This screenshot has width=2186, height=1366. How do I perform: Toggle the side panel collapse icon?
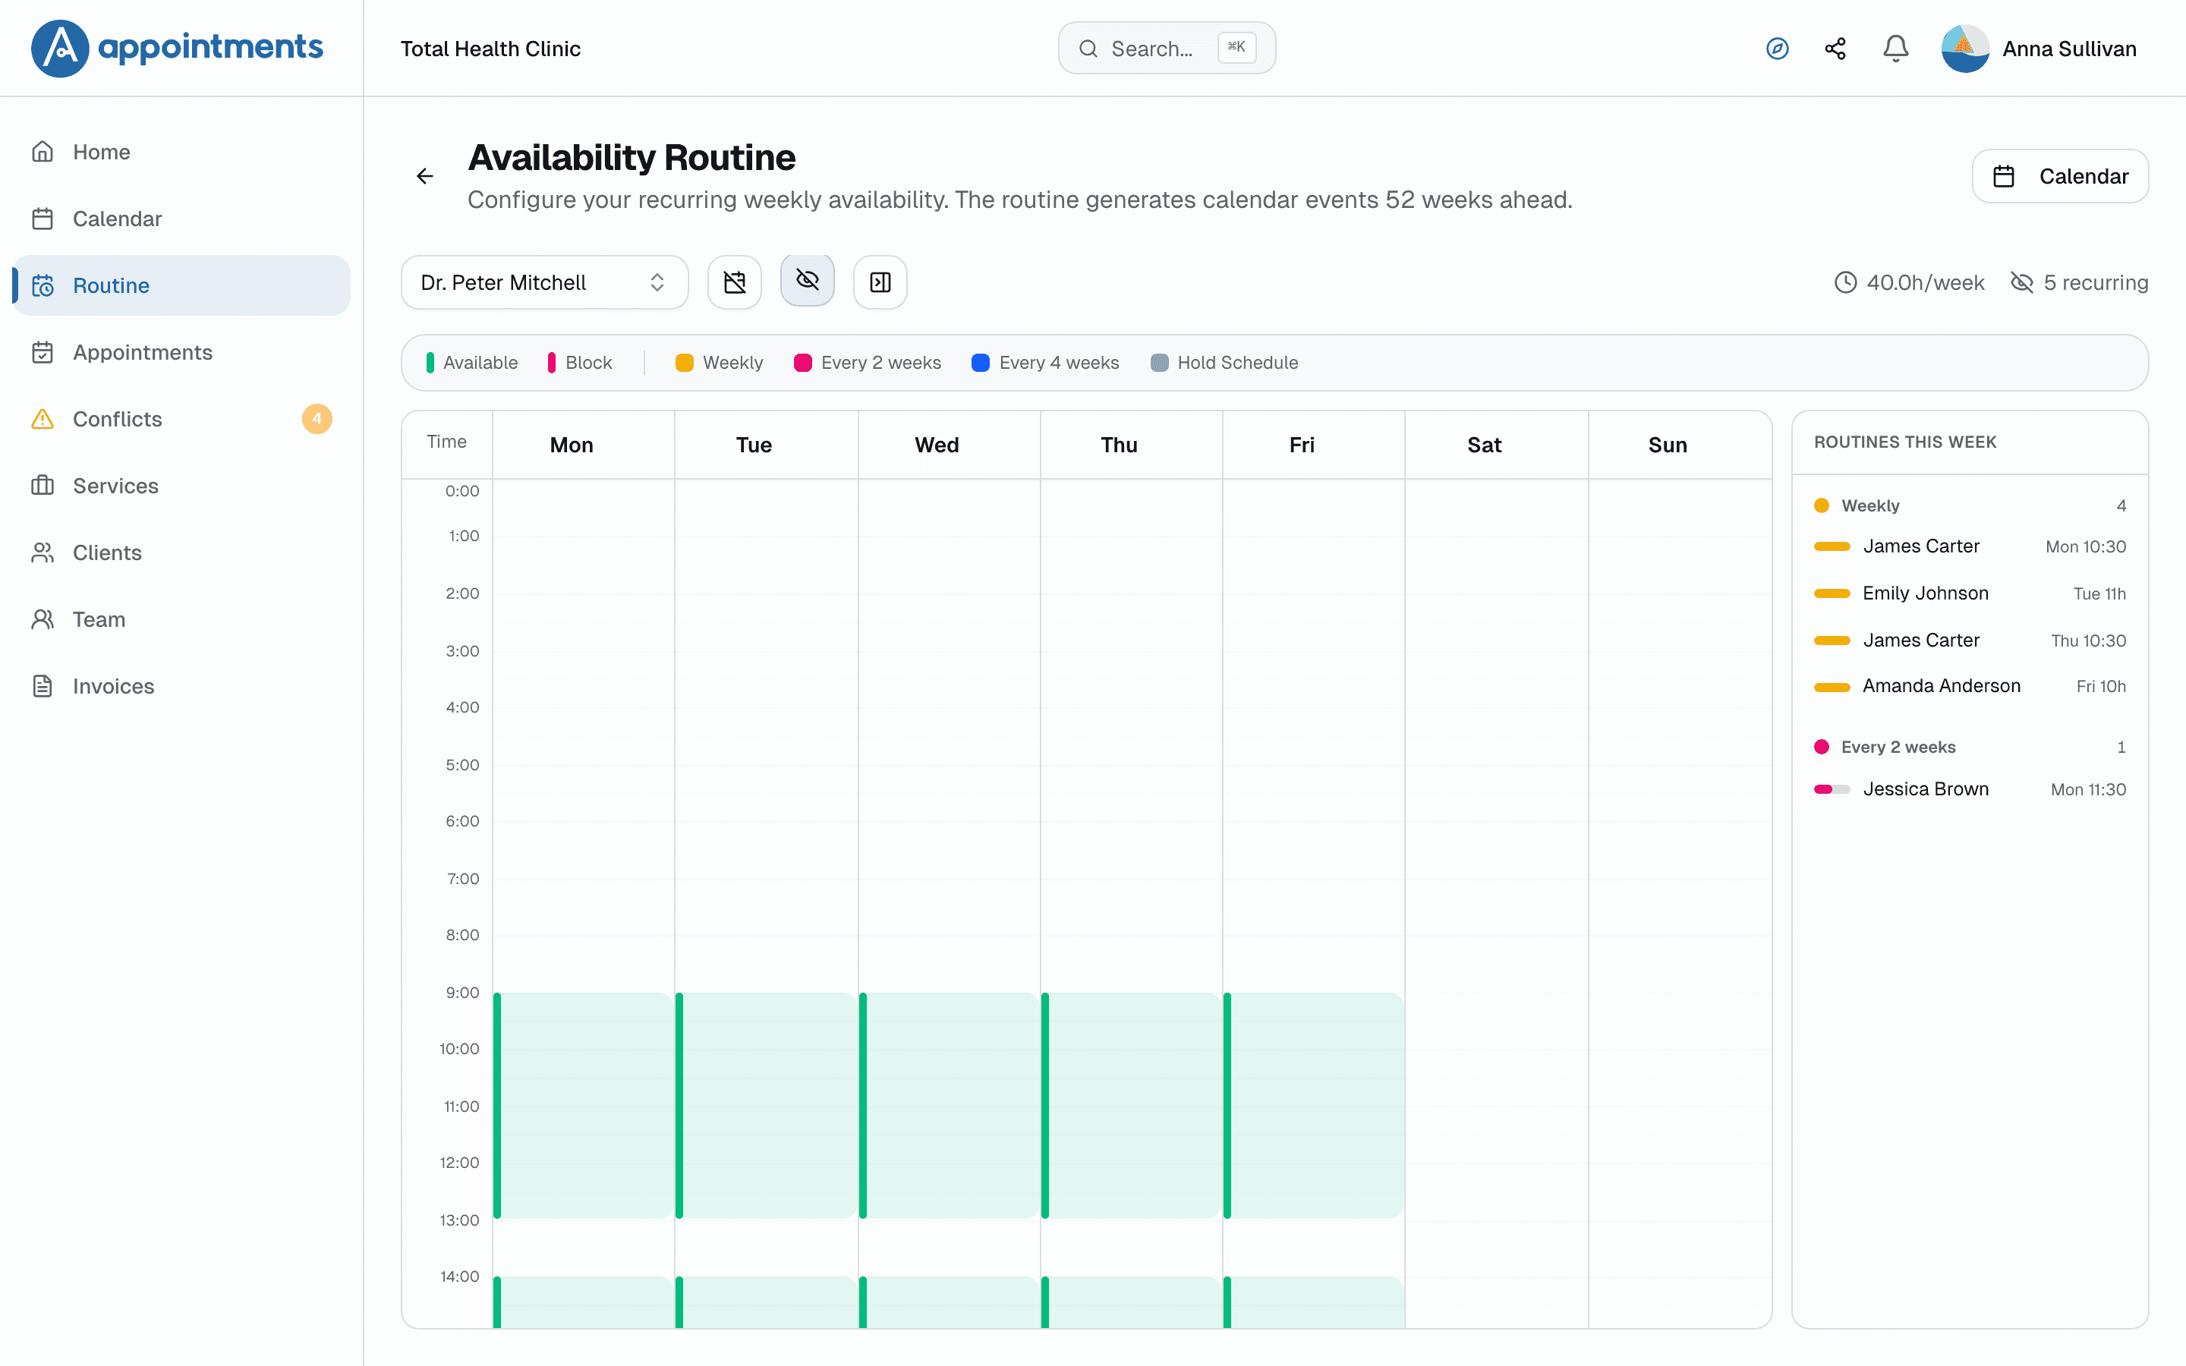(x=880, y=283)
